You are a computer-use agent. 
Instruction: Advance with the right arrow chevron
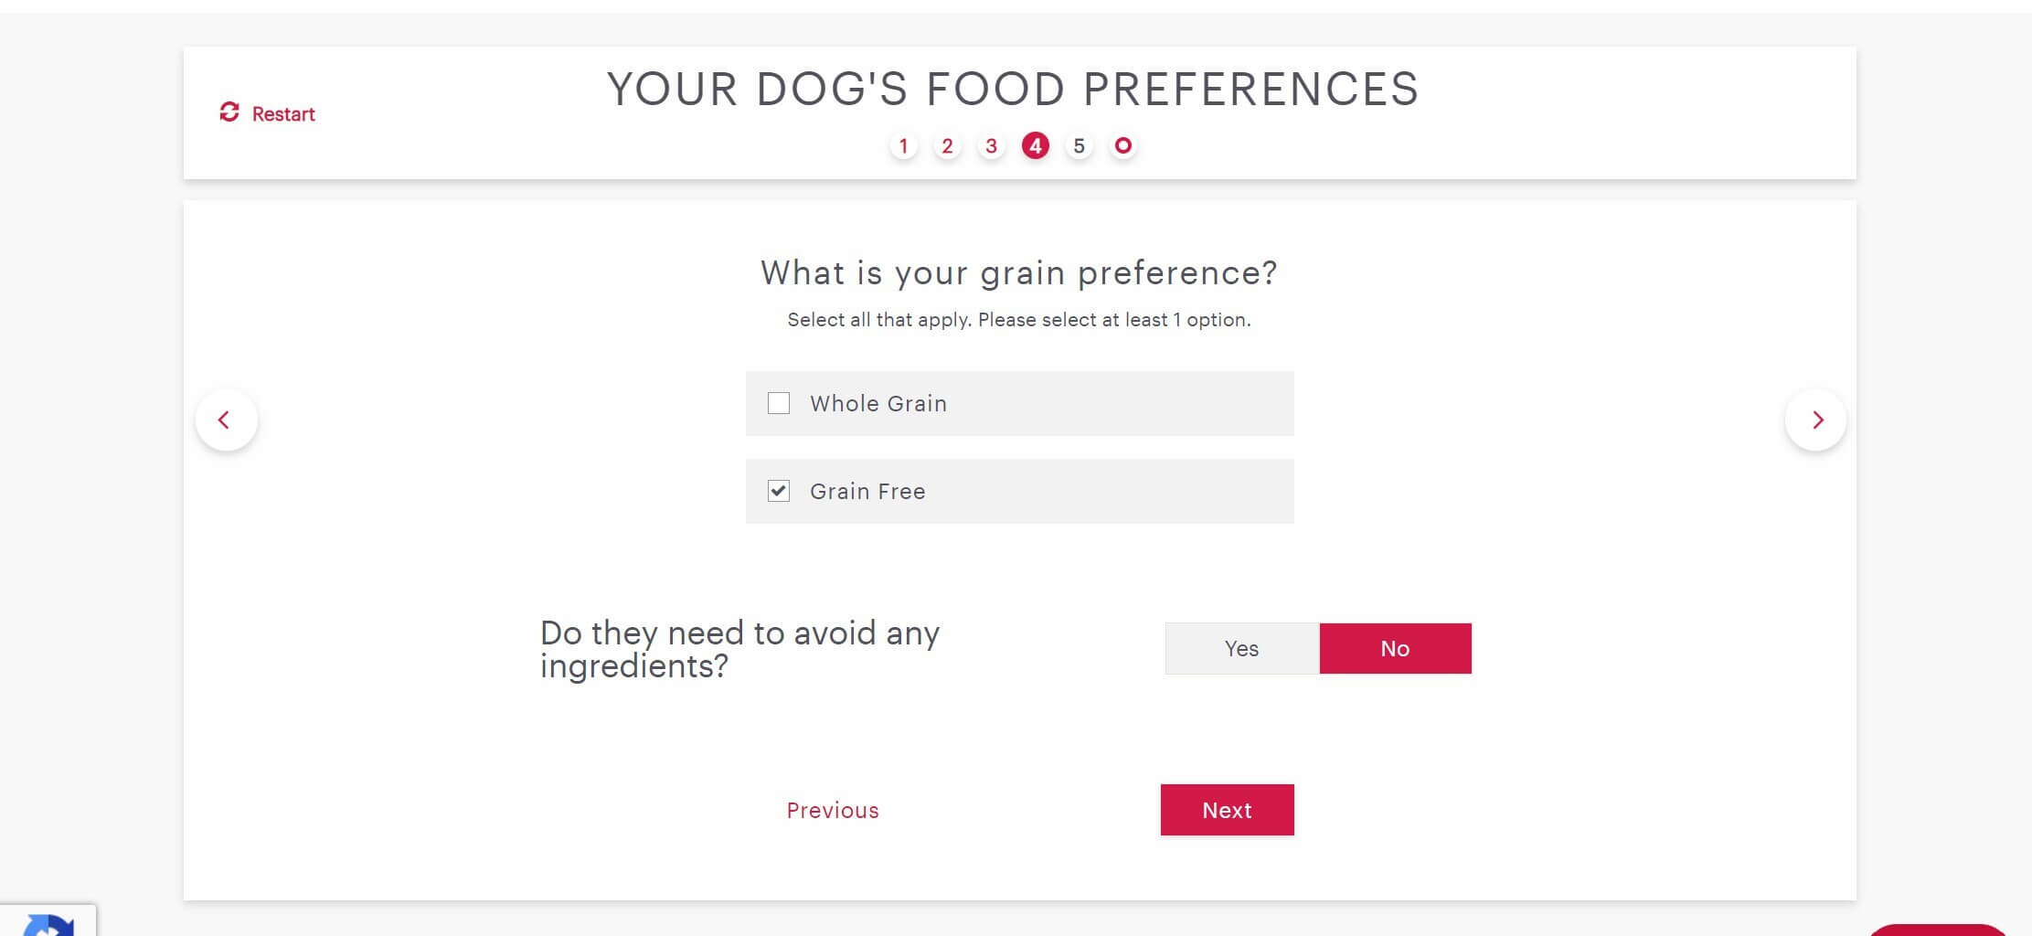pos(1815,420)
